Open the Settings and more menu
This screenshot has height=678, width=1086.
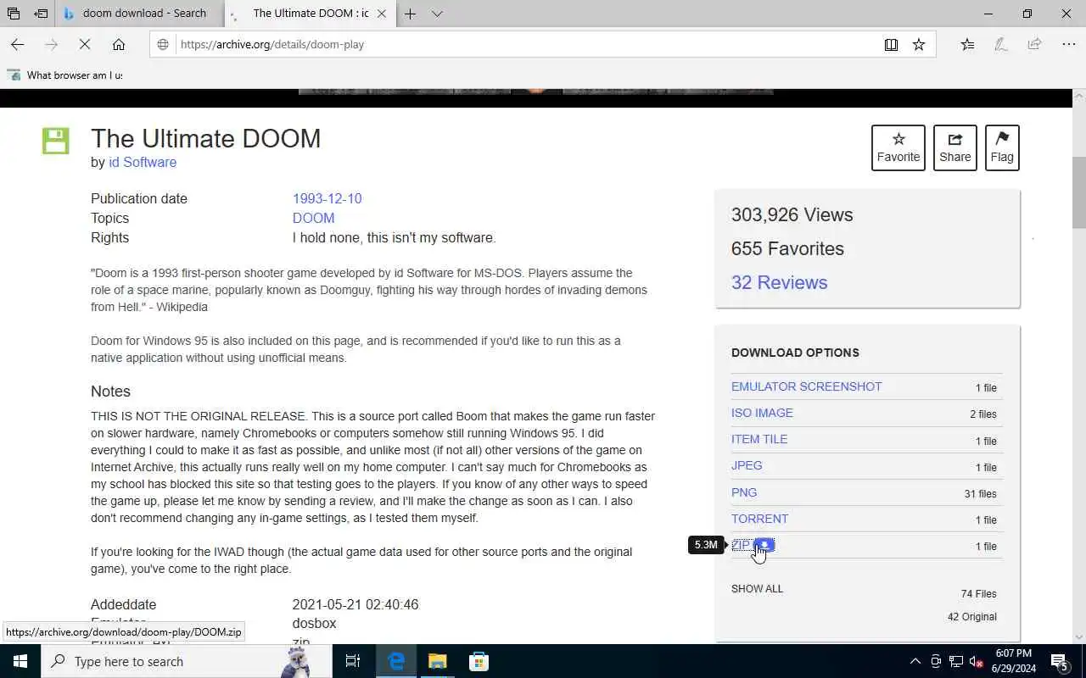[1068, 44]
